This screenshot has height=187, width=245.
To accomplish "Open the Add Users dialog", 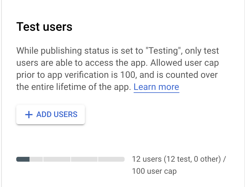I will coord(51,115).
